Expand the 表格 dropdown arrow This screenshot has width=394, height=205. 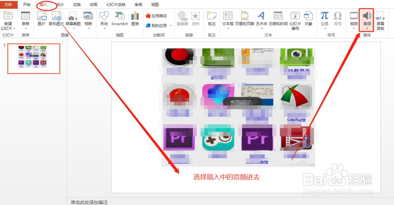pyautogui.click(x=26, y=28)
